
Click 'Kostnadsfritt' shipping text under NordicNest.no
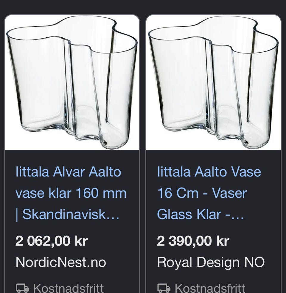click(x=68, y=289)
